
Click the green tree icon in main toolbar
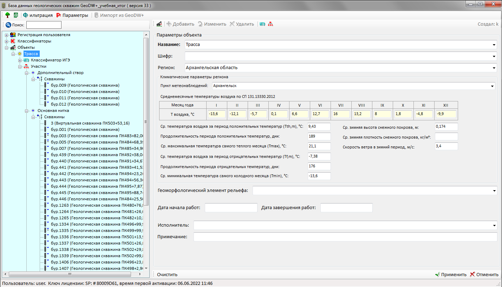click(7, 15)
